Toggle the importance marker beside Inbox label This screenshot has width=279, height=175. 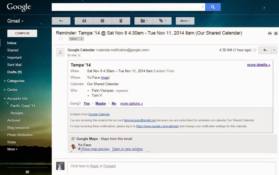click(61, 38)
